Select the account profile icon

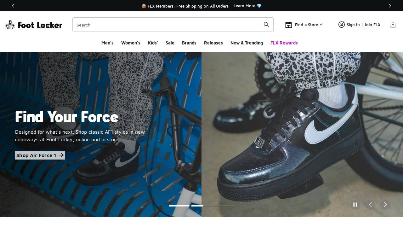pos(342,25)
